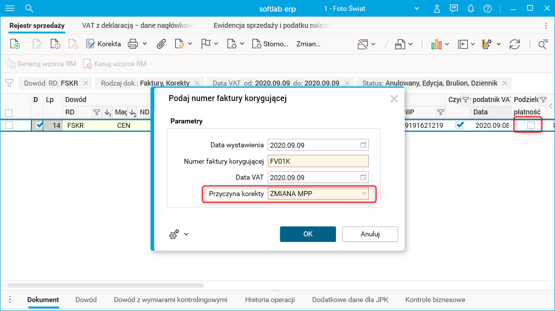This screenshot has width=555, height=311.
Task: Open the hamburger main menu
Action: click(10, 8)
